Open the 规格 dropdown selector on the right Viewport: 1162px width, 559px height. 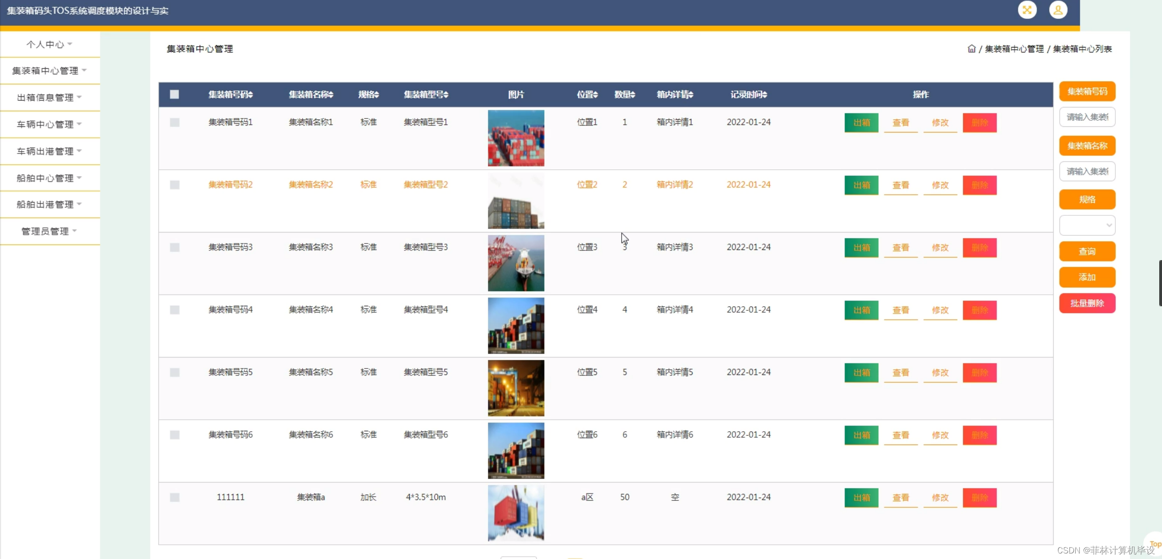[1087, 225]
